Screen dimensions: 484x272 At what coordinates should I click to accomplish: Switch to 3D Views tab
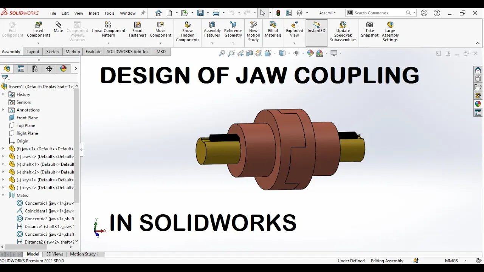54,254
